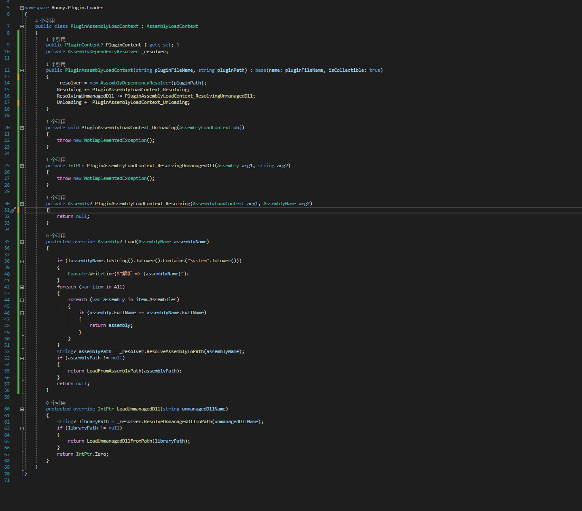Collapse the PluginAssemblyLoadContext class body
Image resolution: width=582 pixels, height=511 pixels.
(22, 26)
